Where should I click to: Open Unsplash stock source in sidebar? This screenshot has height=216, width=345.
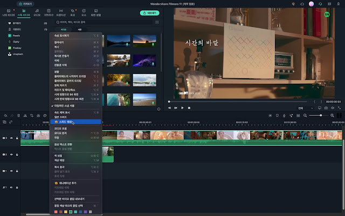coord(16,54)
